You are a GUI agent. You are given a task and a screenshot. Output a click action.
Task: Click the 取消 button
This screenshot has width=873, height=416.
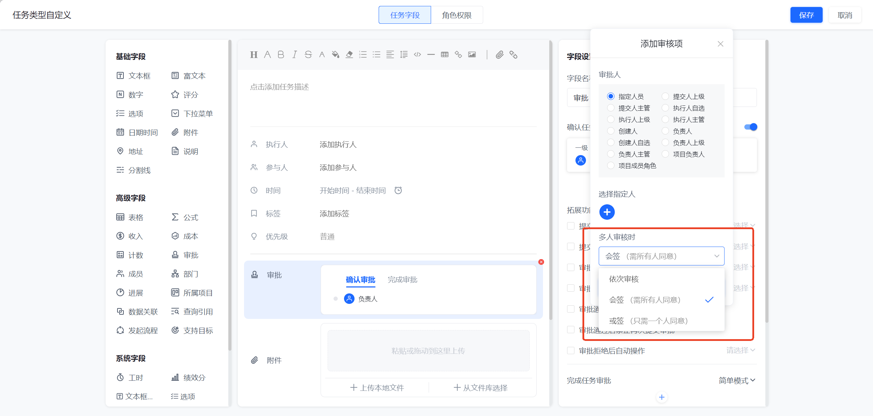pyautogui.click(x=845, y=15)
